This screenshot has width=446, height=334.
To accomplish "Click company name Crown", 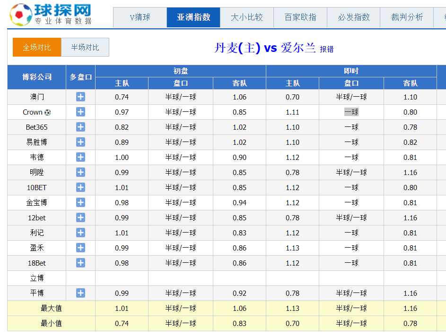I will [33, 112].
